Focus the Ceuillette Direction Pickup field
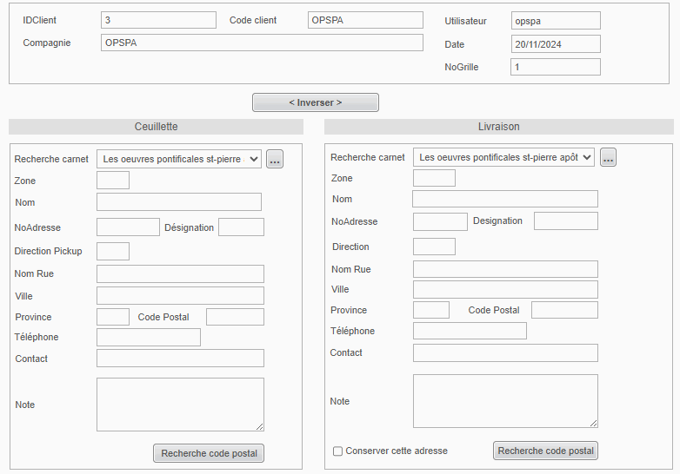Screen dimensions: 680x474 click(113, 251)
